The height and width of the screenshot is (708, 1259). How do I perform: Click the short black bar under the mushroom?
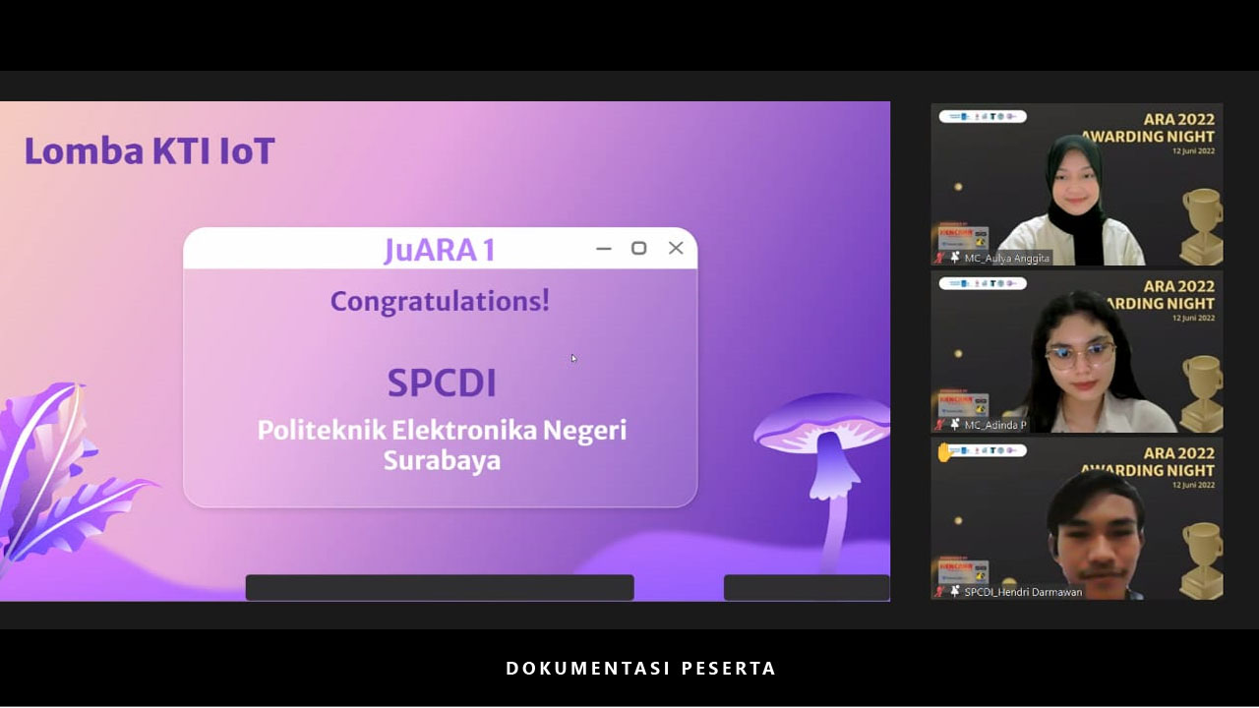click(807, 587)
